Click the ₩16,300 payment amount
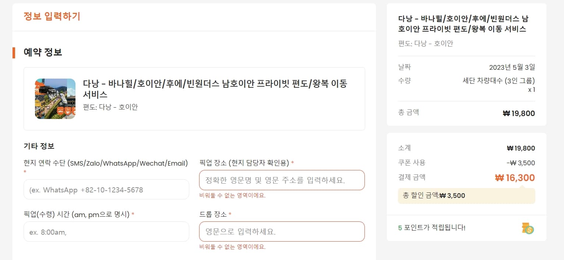 515,178
